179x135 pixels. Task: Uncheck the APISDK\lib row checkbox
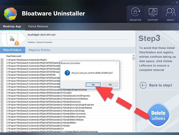[2, 75]
